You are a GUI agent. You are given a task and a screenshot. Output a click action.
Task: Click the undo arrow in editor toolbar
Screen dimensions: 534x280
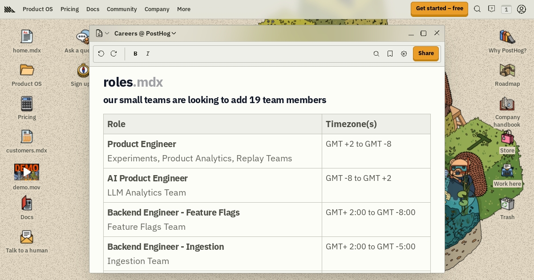tap(101, 54)
